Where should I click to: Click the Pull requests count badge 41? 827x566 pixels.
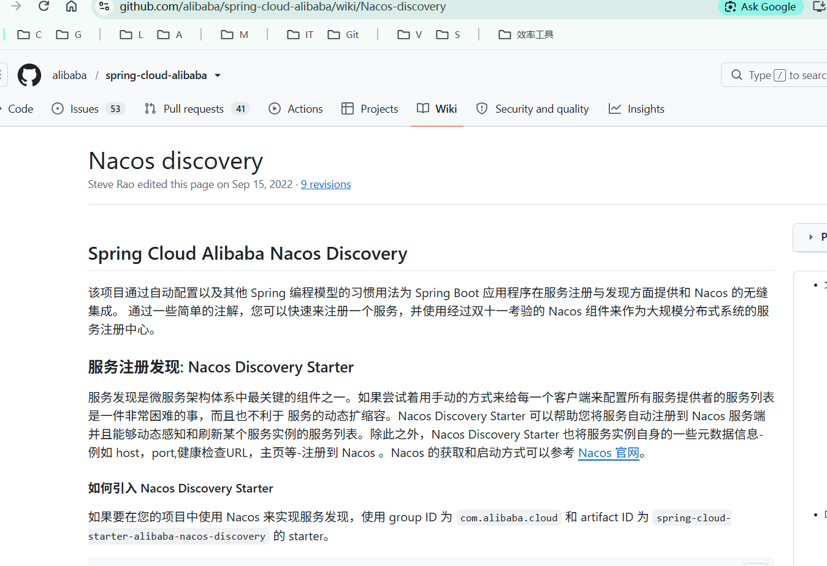240,108
